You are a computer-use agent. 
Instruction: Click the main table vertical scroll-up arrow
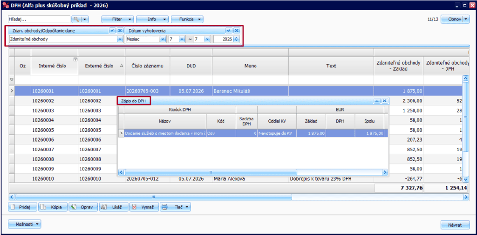click(465, 78)
